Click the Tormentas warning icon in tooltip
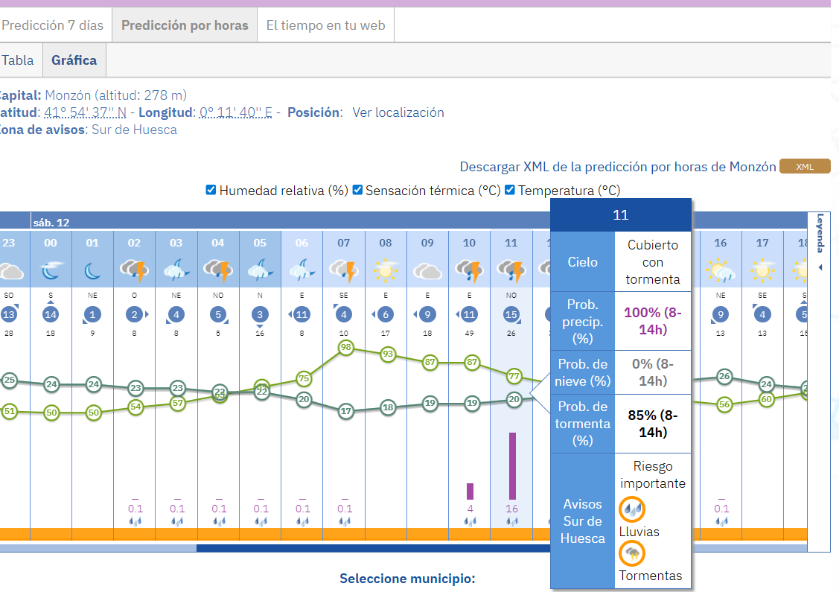The width and height of the screenshot is (839, 592). [632, 553]
